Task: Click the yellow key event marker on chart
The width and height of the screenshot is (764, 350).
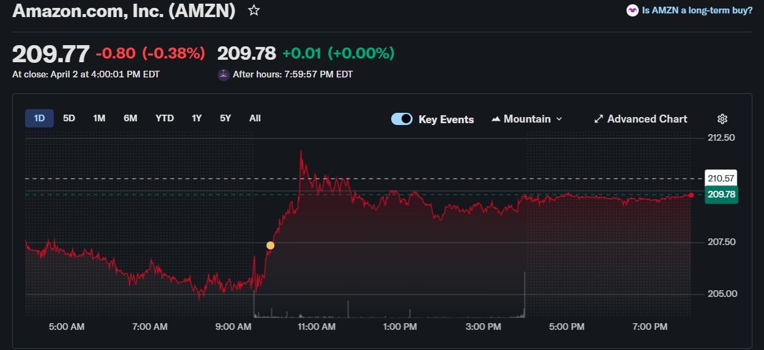Action: click(x=270, y=245)
